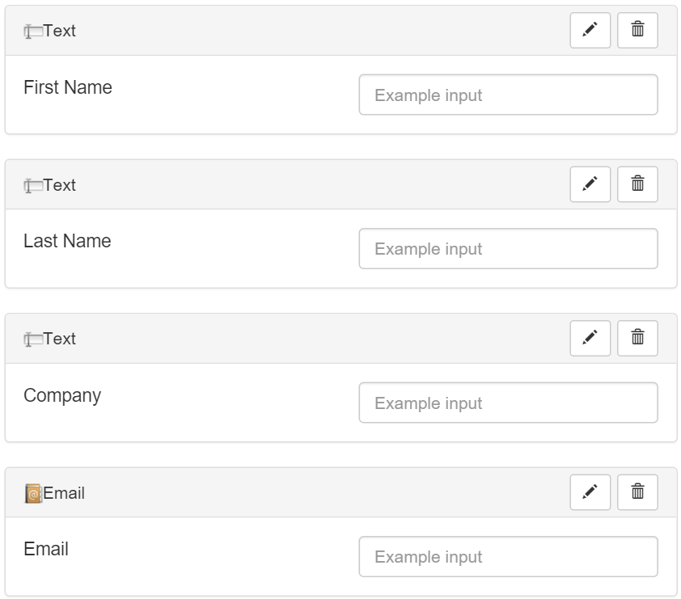Click the text field icon above Last Name

pyautogui.click(x=33, y=185)
